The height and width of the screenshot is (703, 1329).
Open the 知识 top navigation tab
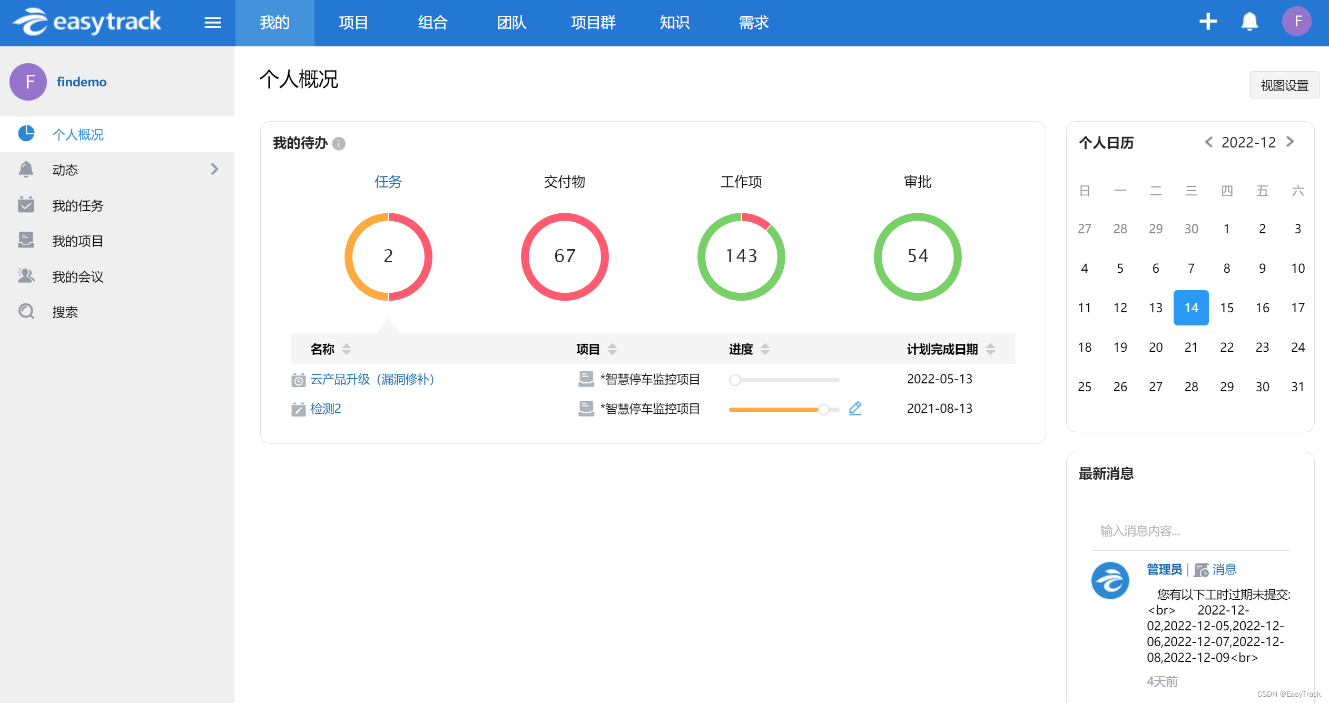[675, 23]
